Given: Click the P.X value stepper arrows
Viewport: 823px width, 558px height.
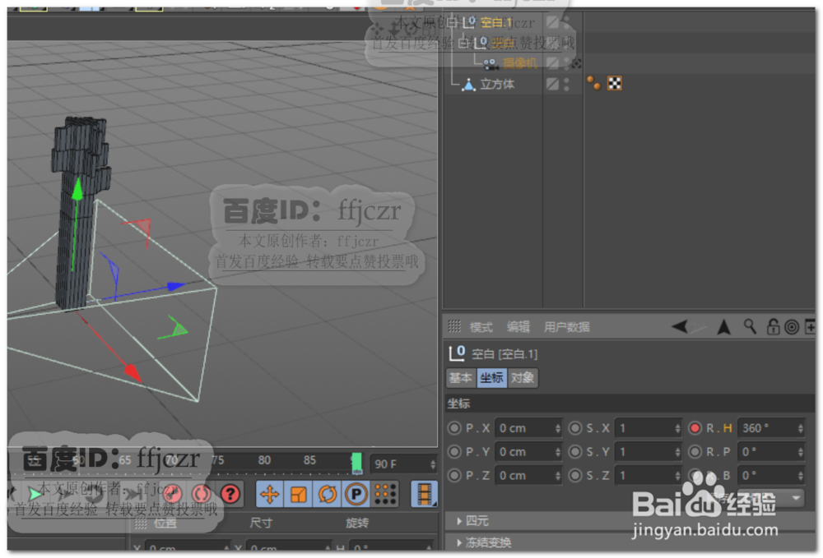Looking at the screenshot, I should pos(557,428).
